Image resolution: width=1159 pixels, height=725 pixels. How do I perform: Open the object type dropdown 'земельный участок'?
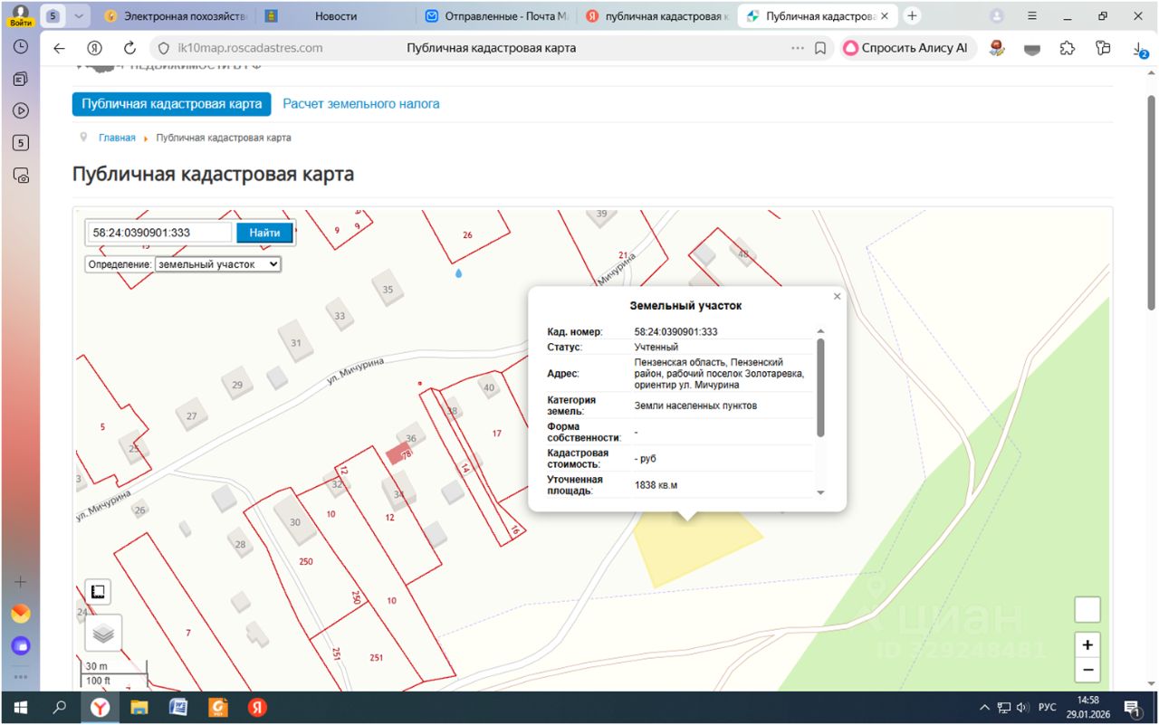(218, 264)
